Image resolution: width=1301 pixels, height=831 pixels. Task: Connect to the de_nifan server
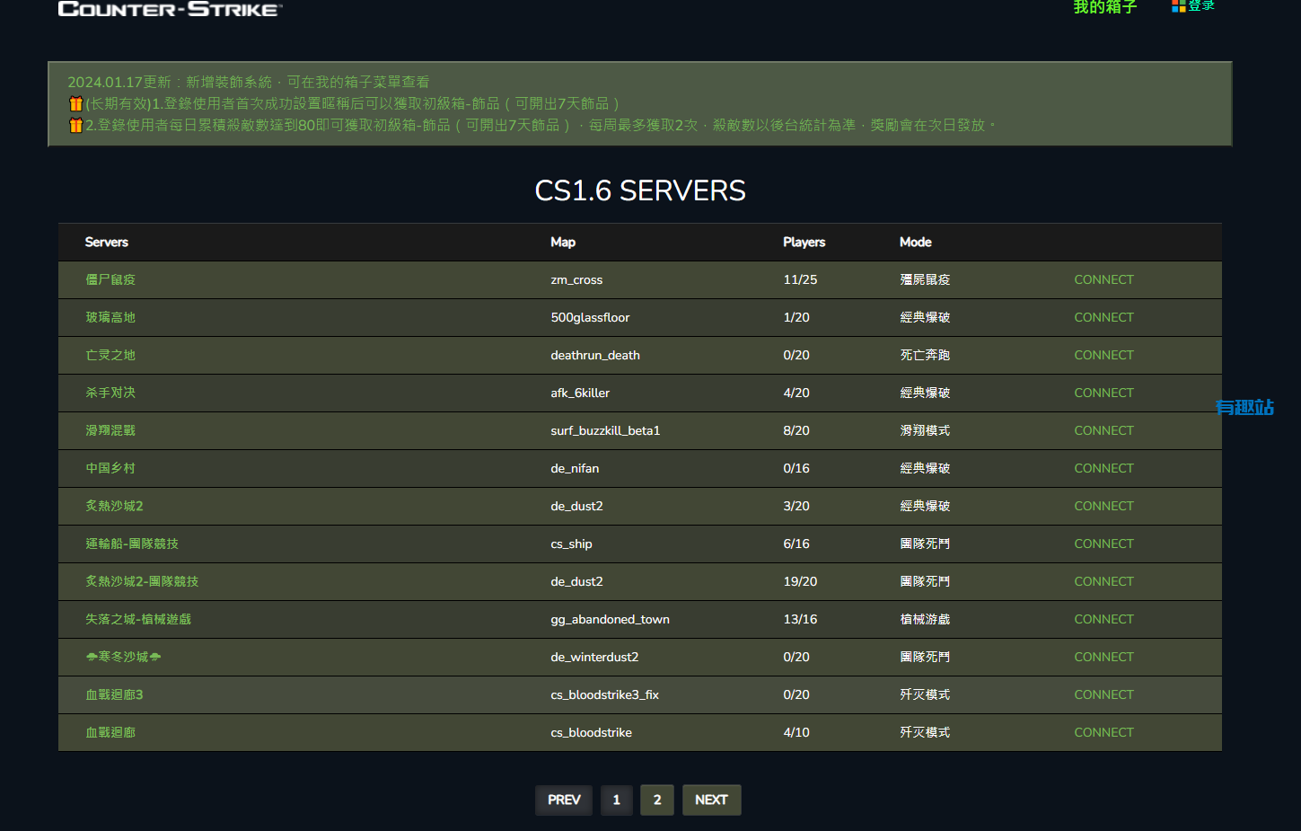click(x=1103, y=468)
